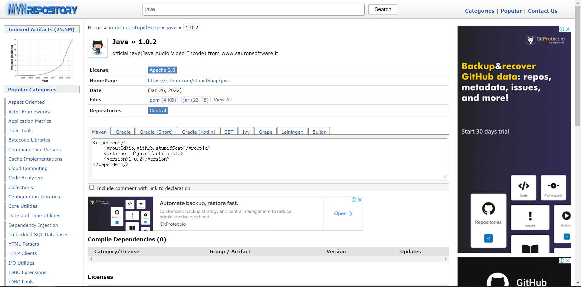Click the Search button

click(x=383, y=9)
